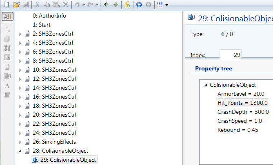Click info icon beside 29: ColisionableObject header

click(x=191, y=17)
